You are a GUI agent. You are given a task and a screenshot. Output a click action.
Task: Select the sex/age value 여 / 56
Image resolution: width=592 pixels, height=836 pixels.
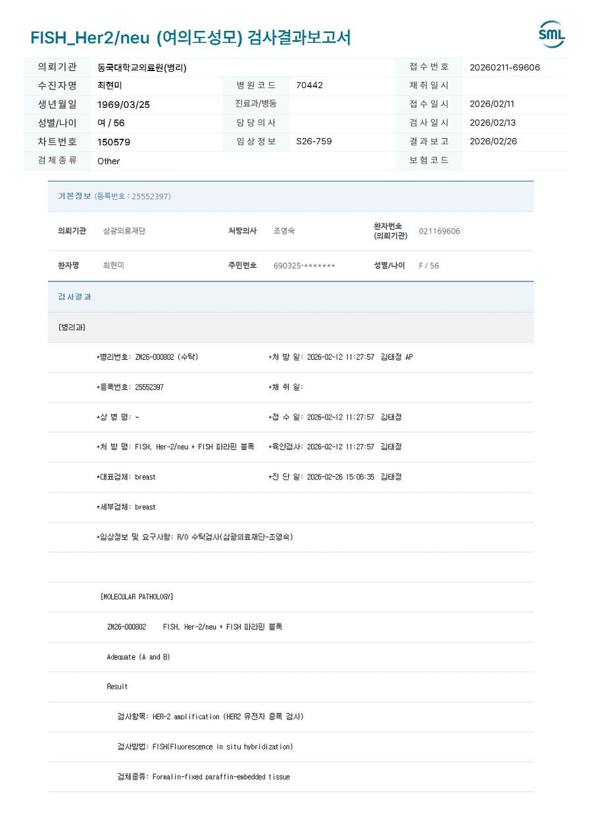pos(111,123)
